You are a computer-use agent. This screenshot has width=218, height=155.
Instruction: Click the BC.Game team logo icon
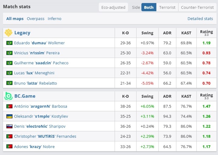click(9, 96)
